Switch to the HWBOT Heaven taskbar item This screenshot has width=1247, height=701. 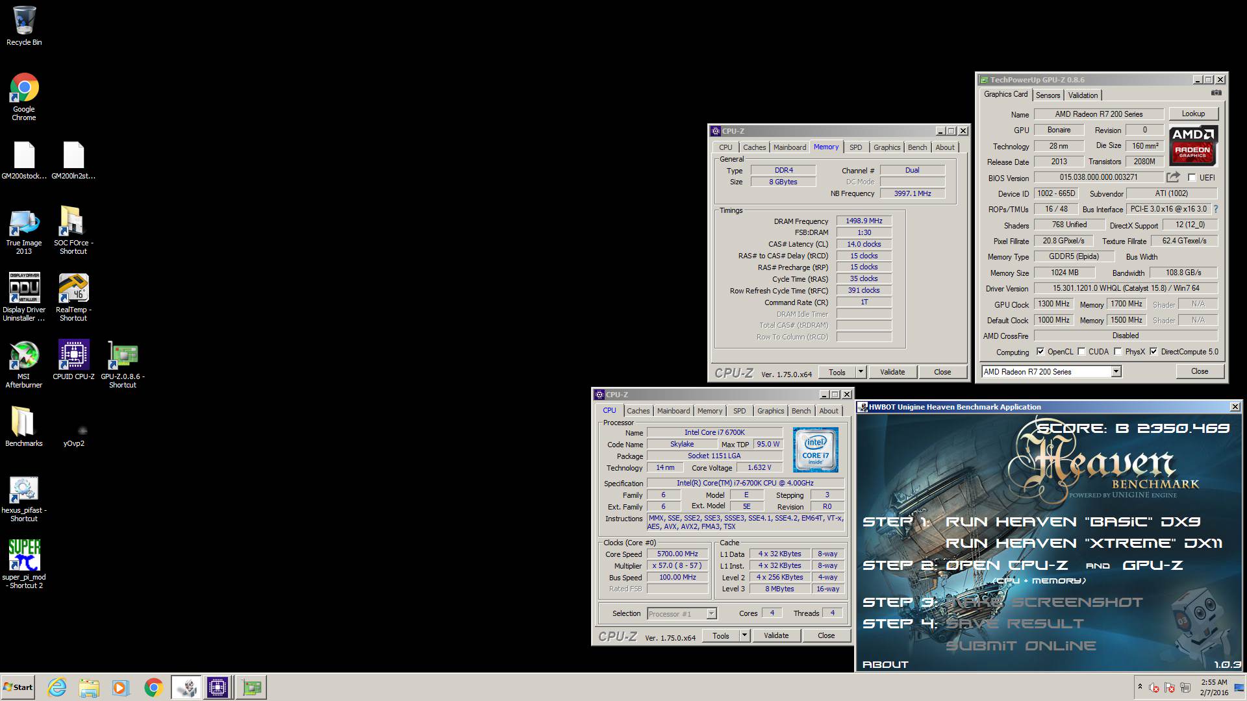(186, 687)
